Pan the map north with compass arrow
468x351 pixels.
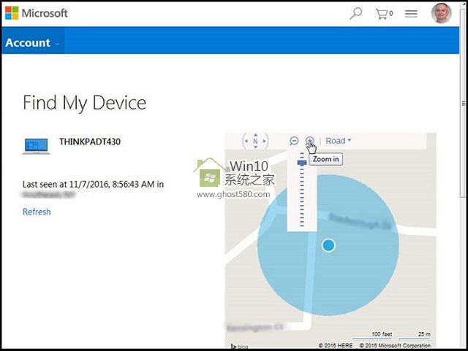pyautogui.click(x=255, y=135)
